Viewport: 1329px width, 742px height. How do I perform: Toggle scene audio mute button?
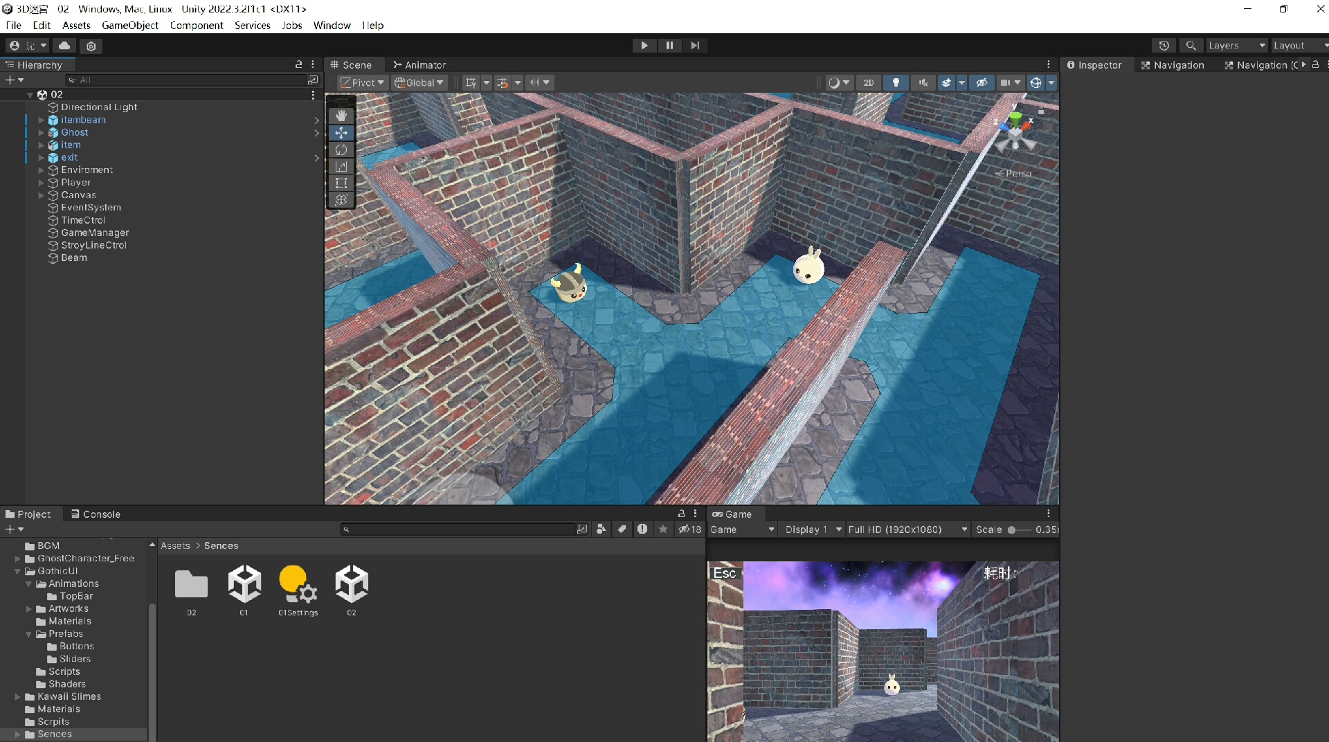(923, 83)
